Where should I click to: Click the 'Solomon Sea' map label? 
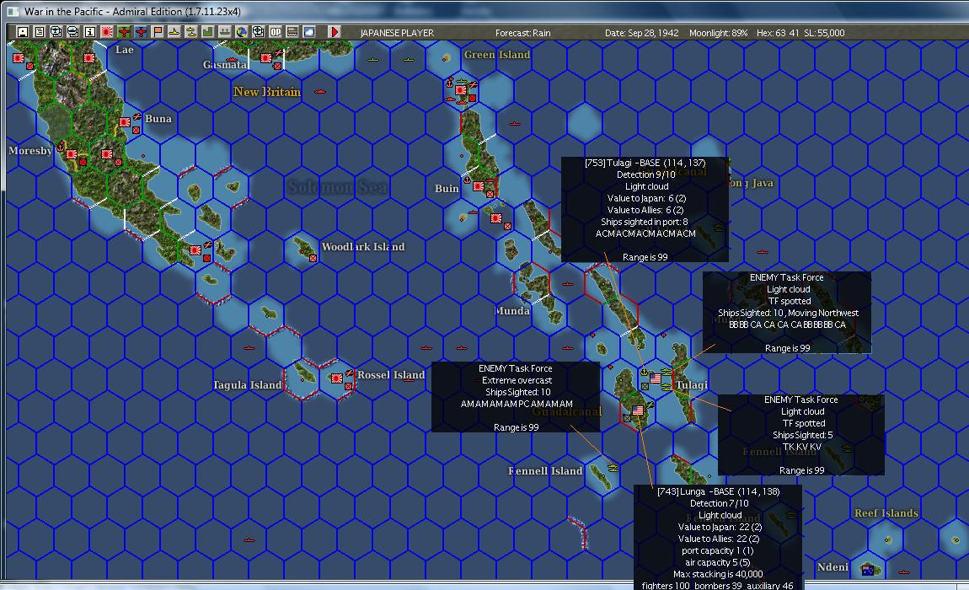point(337,186)
